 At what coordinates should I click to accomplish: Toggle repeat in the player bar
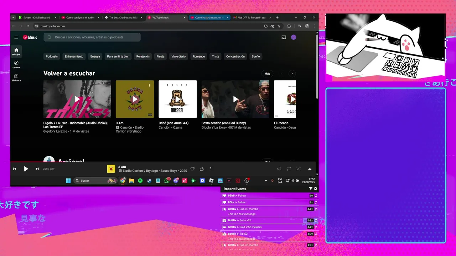click(289, 169)
